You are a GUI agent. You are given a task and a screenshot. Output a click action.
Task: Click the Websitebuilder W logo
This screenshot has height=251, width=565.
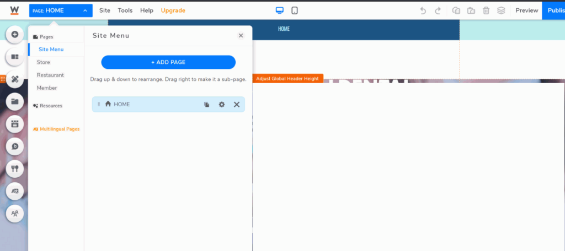[14, 10]
